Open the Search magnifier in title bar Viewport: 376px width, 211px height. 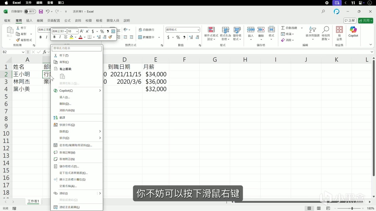[x=323, y=11]
